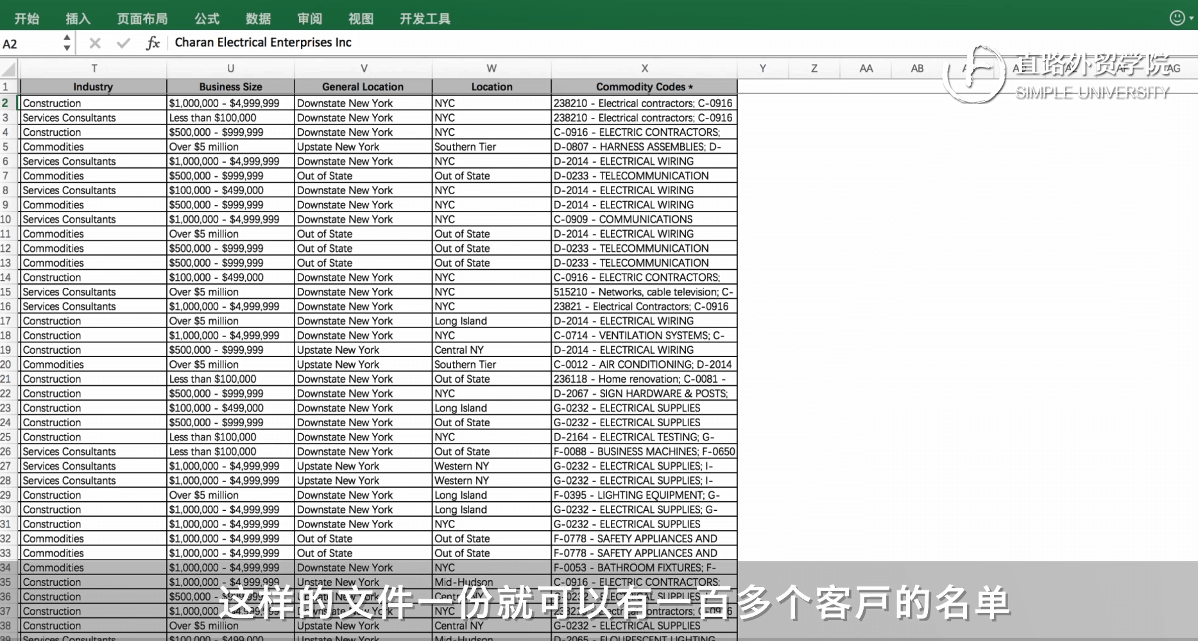Click C-0012 AIR CONDITIONING cell
This screenshot has width=1198, height=641.
[644, 365]
